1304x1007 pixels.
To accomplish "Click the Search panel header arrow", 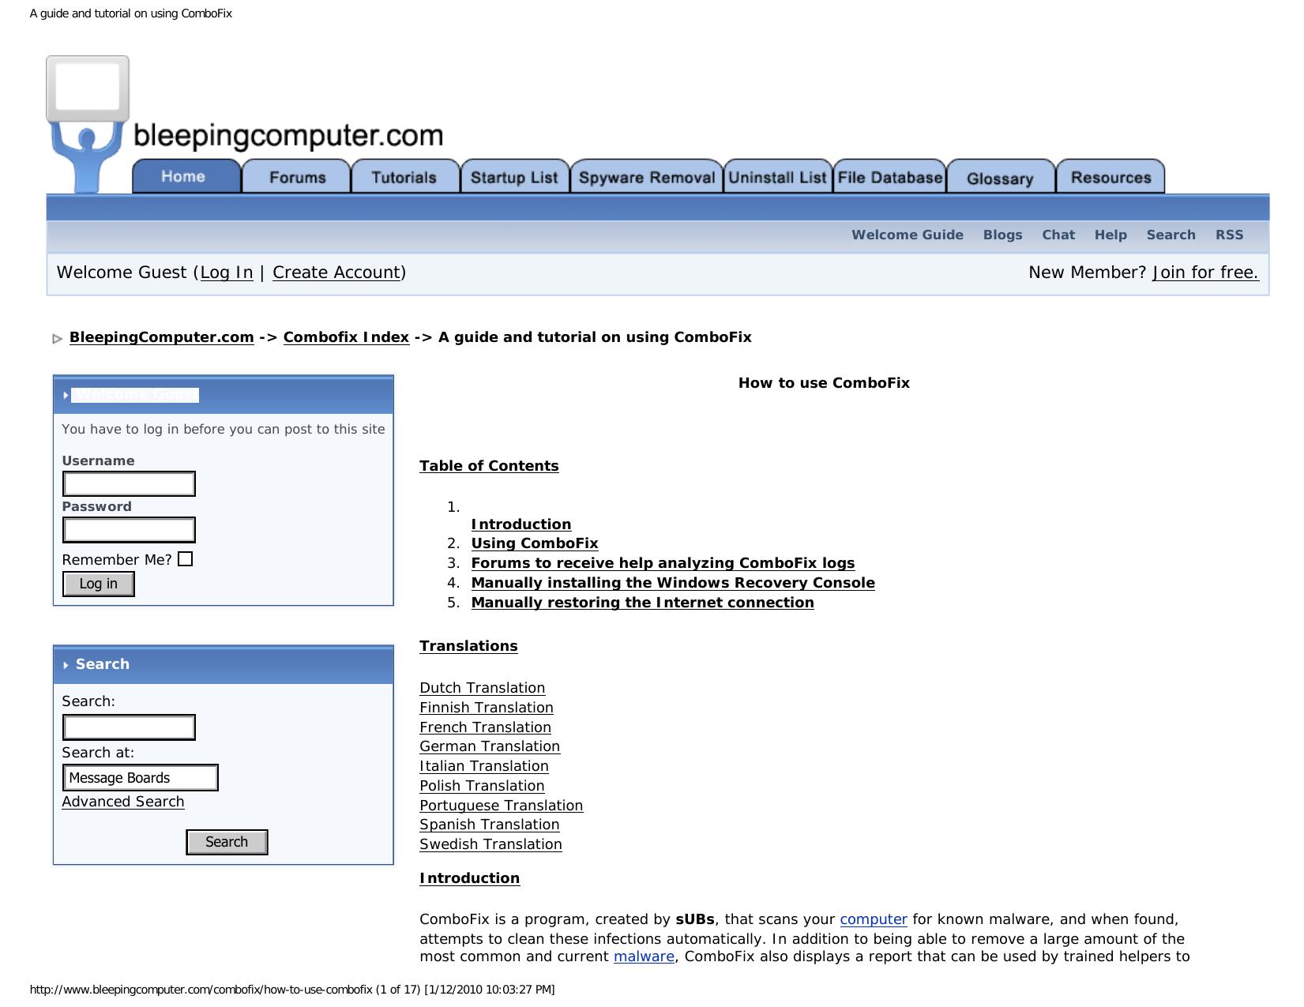I will pyautogui.click(x=66, y=665).
